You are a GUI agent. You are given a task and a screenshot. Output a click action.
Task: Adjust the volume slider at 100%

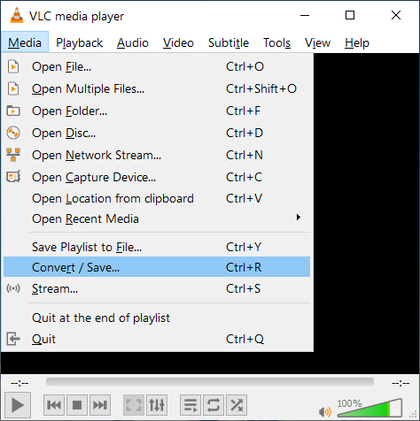tap(369, 408)
